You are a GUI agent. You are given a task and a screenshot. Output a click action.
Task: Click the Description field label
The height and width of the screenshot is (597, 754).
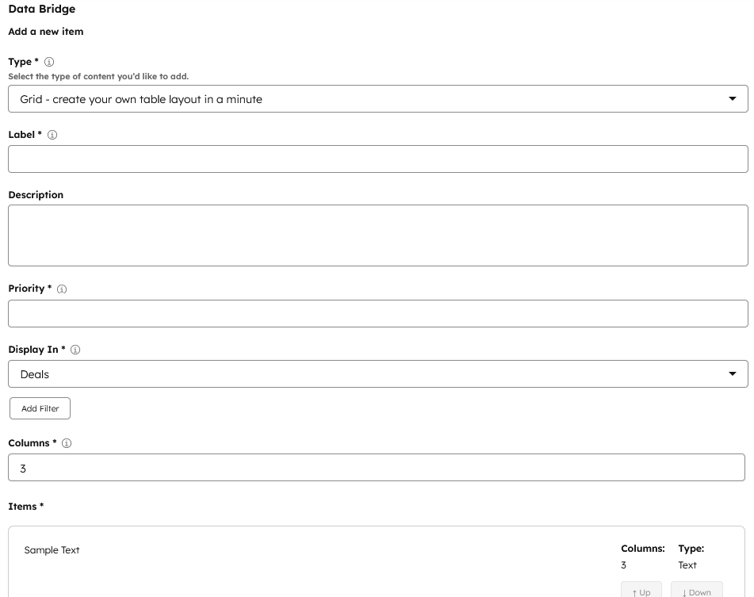(36, 195)
